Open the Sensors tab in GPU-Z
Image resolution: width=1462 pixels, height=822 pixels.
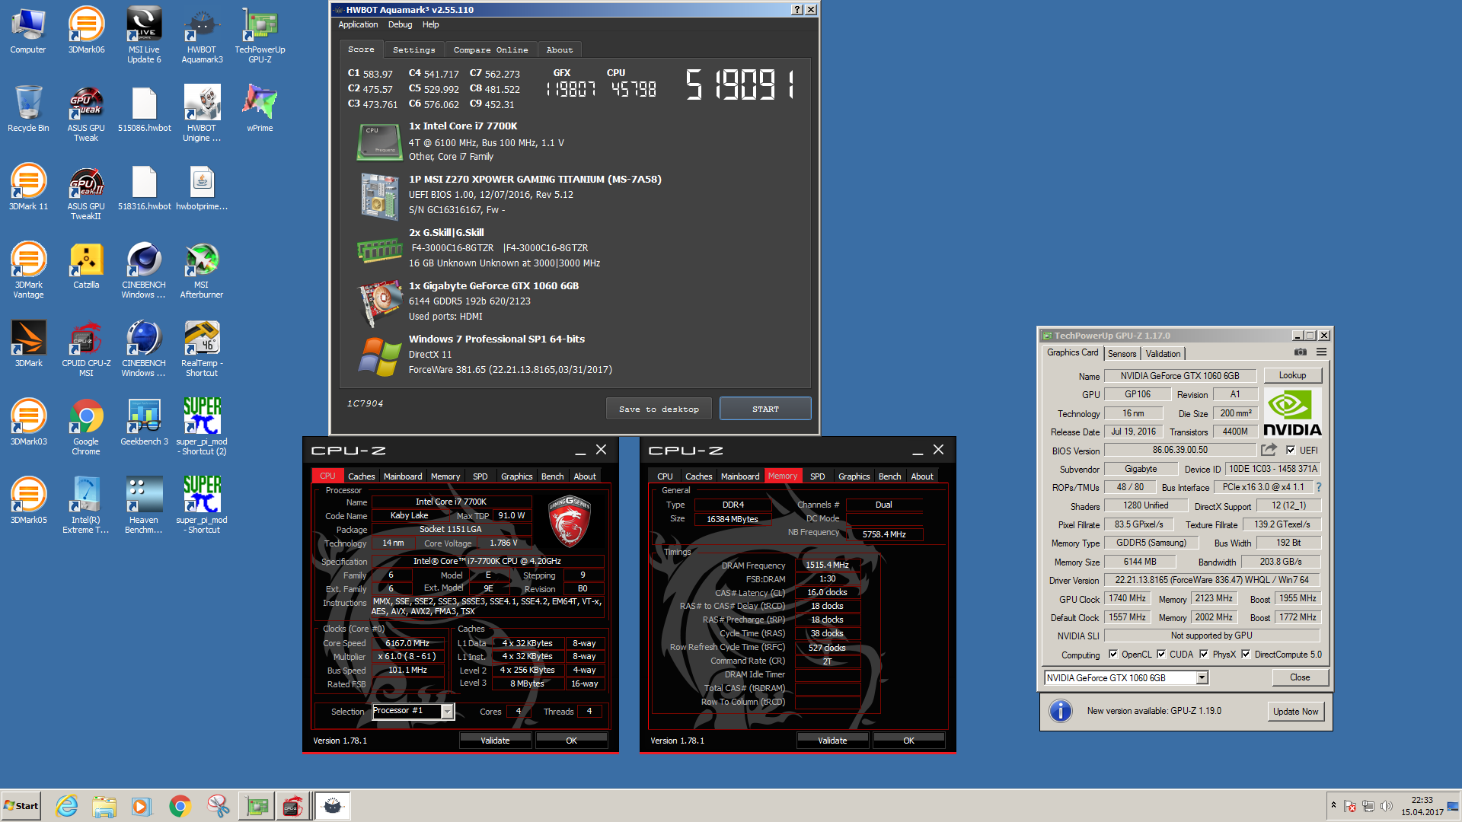(x=1122, y=354)
